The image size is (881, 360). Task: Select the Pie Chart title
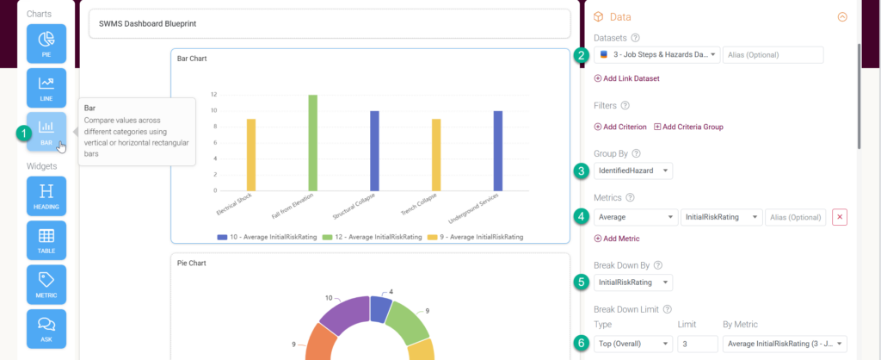(192, 263)
